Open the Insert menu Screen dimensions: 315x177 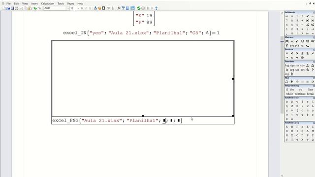34,3
